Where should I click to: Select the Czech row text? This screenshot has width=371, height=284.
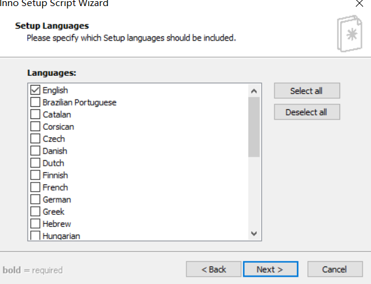click(53, 139)
